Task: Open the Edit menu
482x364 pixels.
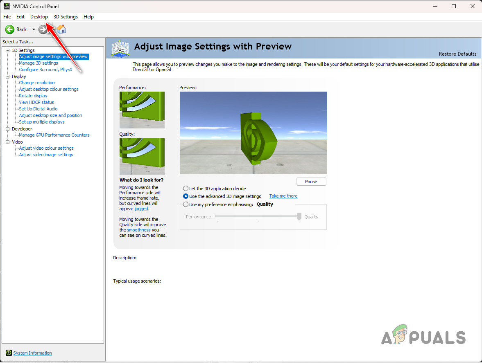Action: tap(20, 17)
